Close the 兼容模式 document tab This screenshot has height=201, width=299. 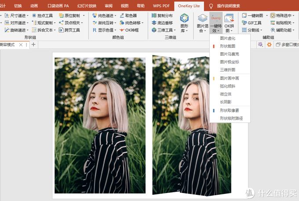coord(21,45)
